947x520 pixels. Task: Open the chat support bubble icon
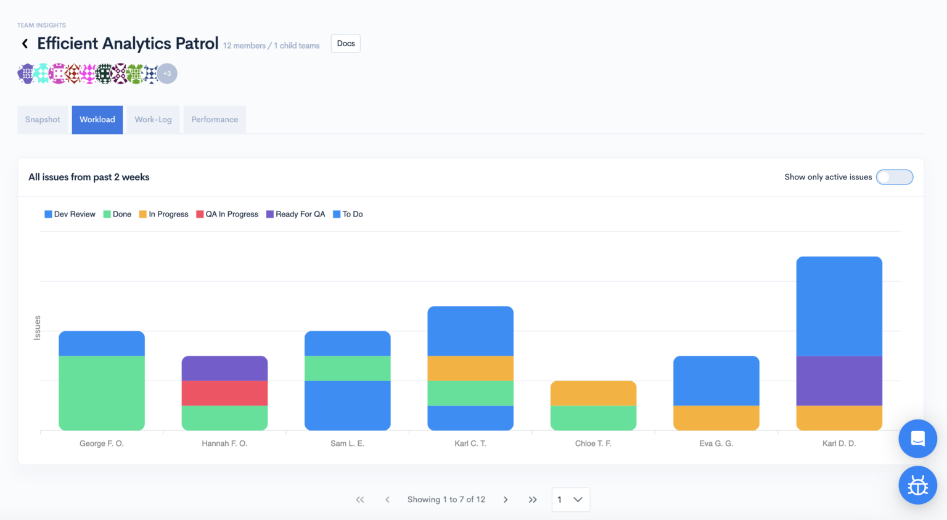pos(917,439)
